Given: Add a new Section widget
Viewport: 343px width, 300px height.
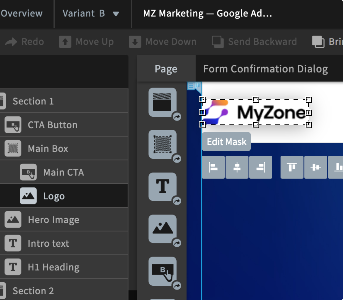Looking at the screenshot, I should pos(162,102).
